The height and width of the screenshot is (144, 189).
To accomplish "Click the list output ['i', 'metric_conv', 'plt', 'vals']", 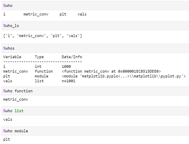I will [43, 36].
